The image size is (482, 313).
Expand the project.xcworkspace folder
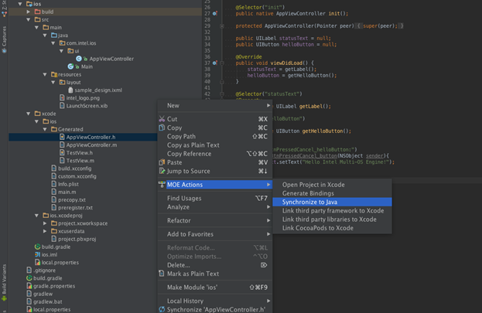pos(45,223)
